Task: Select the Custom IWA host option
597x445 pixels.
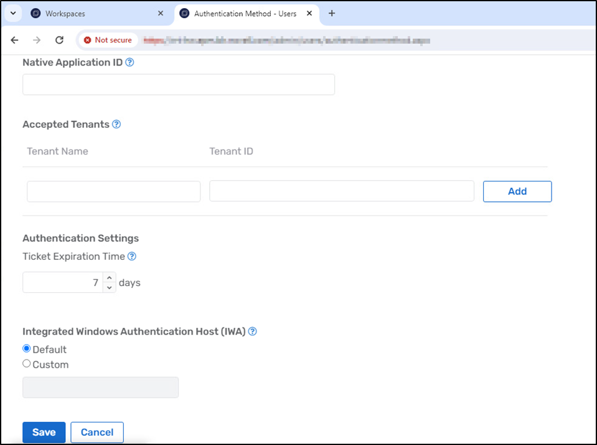Action: point(26,363)
